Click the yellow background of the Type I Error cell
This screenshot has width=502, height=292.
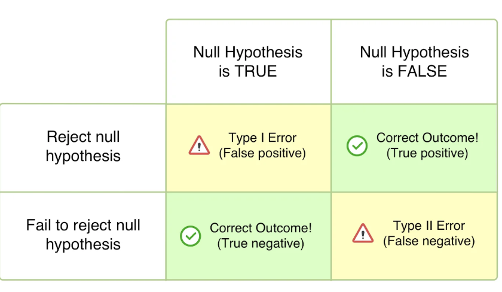(248, 177)
